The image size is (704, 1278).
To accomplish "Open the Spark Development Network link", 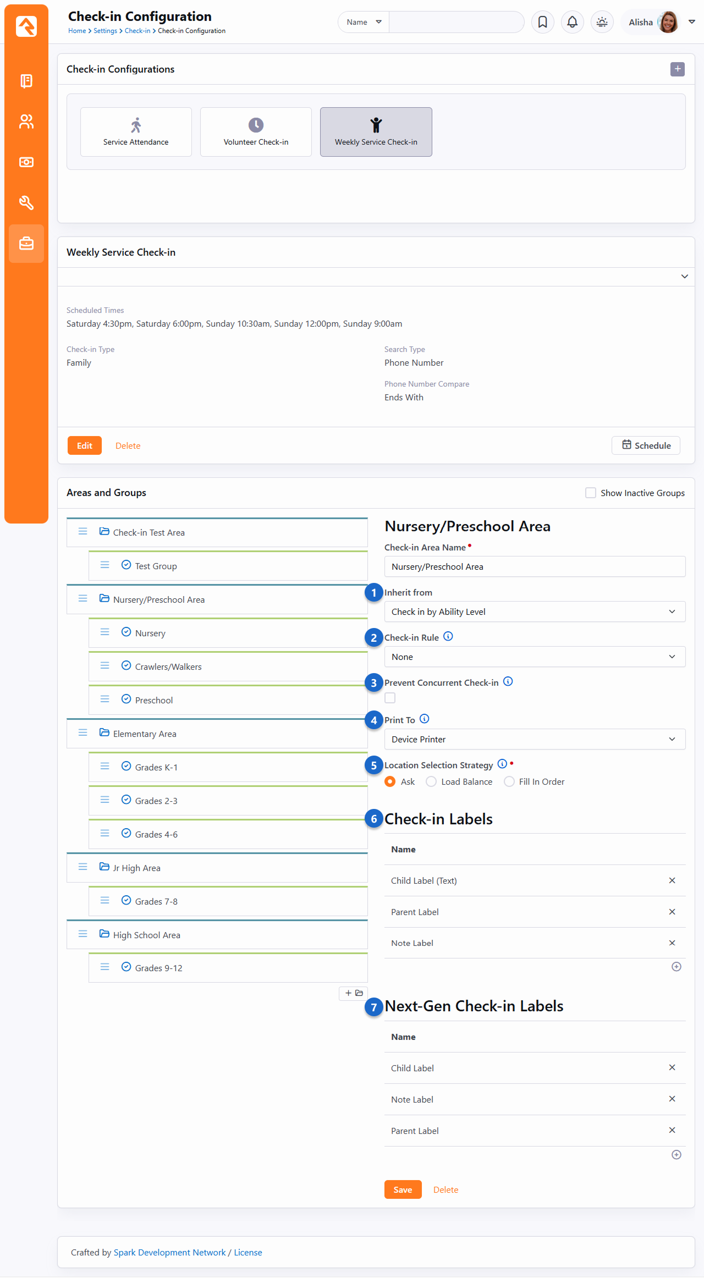I will pyautogui.click(x=169, y=1252).
